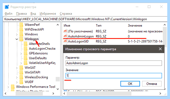Click the WinSATAPI folder icon
The width and height of the screenshot is (170, 99).
click(21, 72)
